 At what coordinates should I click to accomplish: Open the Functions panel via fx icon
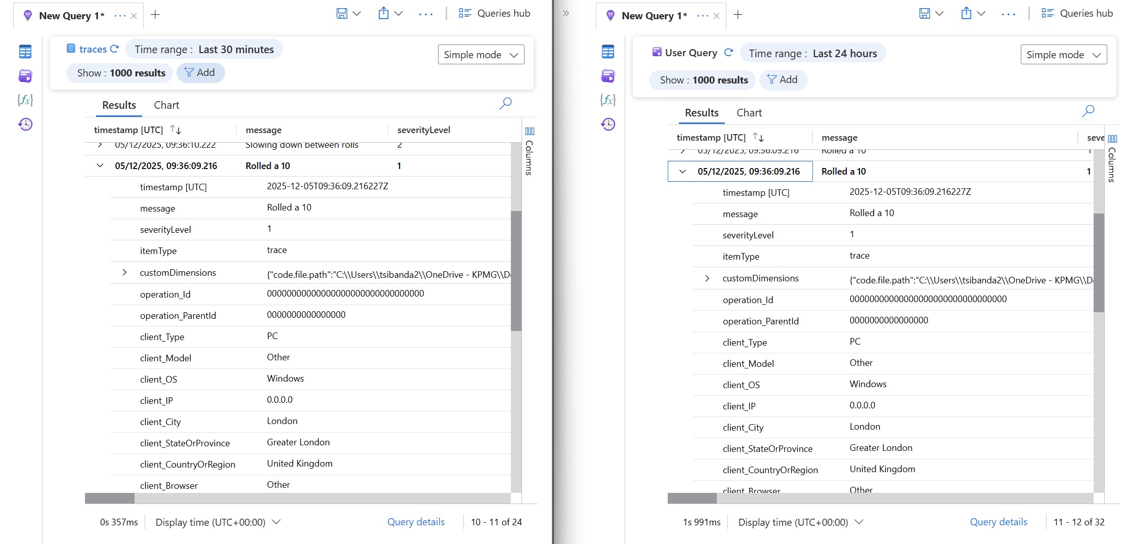25,100
